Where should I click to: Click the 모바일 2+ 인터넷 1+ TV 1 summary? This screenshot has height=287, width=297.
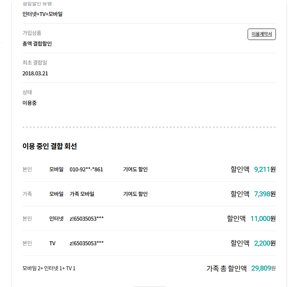click(x=49, y=268)
